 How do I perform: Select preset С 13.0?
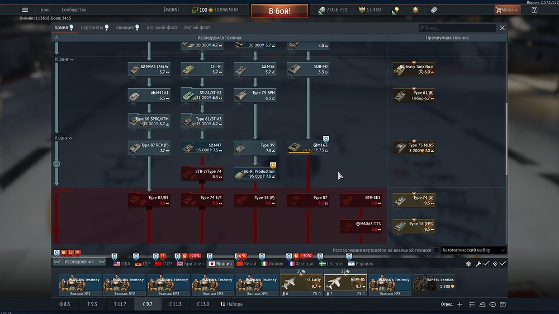point(203,305)
